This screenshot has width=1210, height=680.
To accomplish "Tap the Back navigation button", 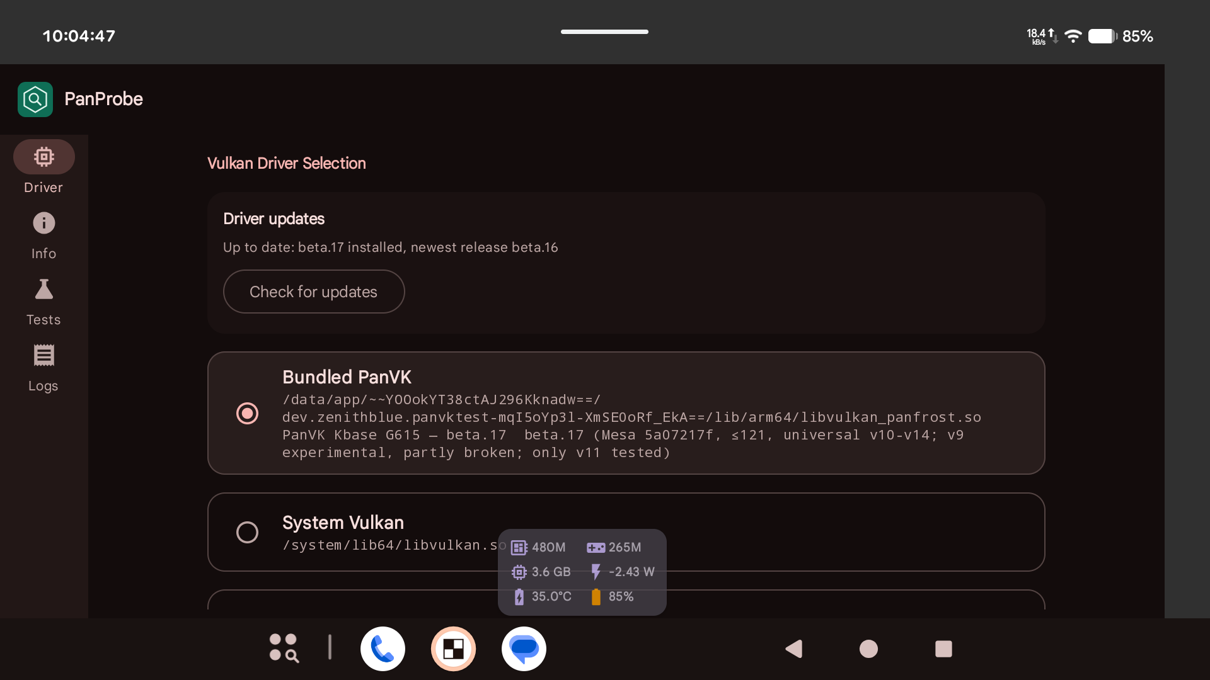I will 794,649.
